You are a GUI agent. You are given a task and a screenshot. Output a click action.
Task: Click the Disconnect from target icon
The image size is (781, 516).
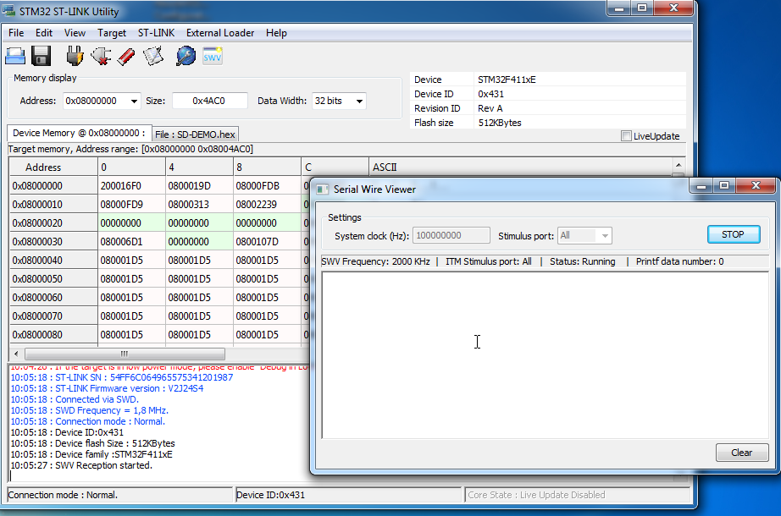pos(101,56)
